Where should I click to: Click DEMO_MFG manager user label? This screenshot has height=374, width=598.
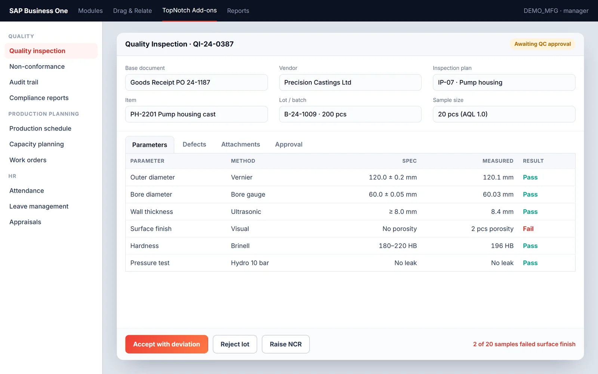[556, 11]
